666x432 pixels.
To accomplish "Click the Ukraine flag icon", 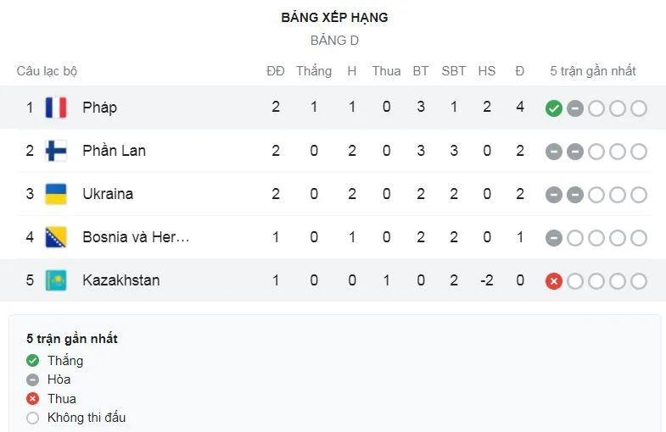I will pos(56,194).
